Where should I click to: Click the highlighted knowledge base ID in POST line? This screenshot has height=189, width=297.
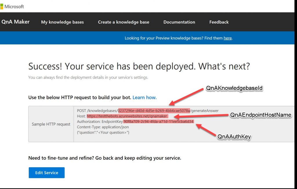click(x=154, y=111)
